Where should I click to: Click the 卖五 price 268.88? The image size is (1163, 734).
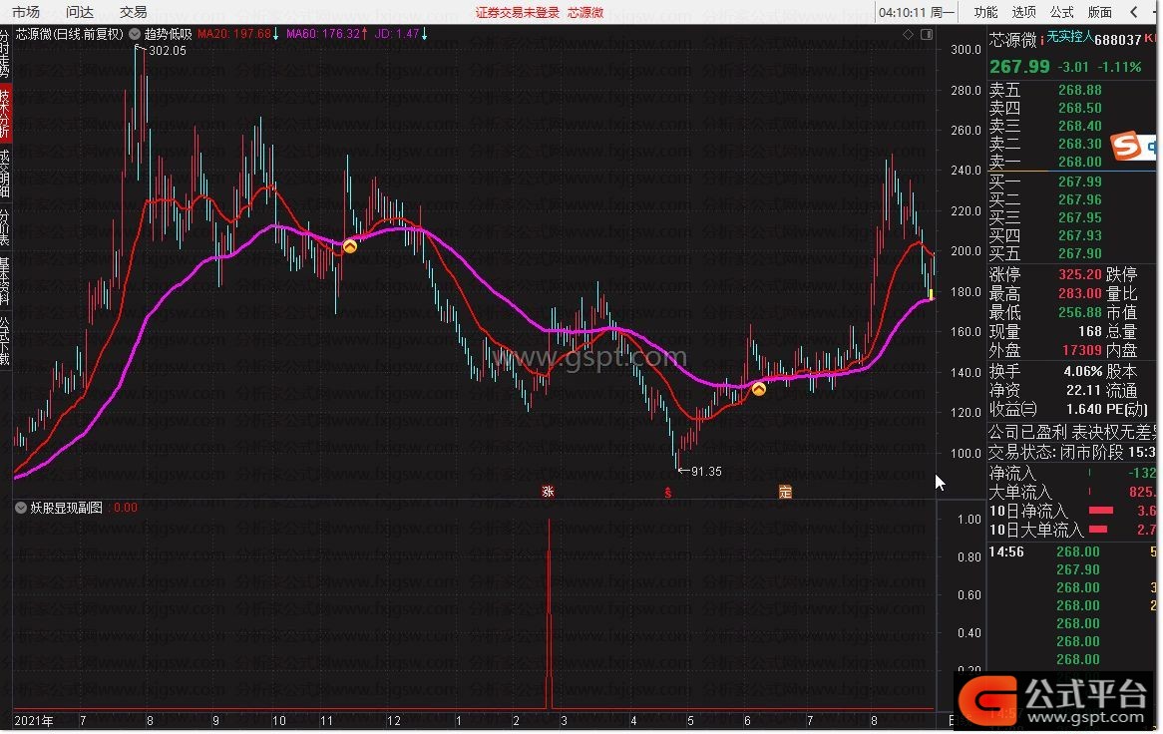click(1080, 90)
